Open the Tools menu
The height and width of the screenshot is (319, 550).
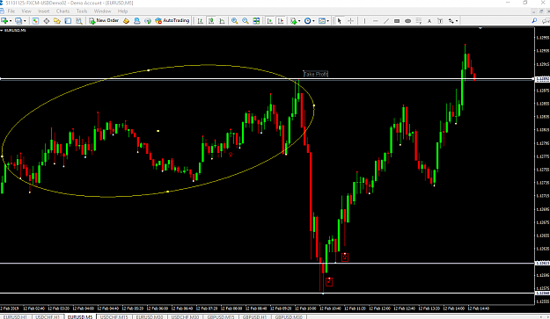point(82,11)
